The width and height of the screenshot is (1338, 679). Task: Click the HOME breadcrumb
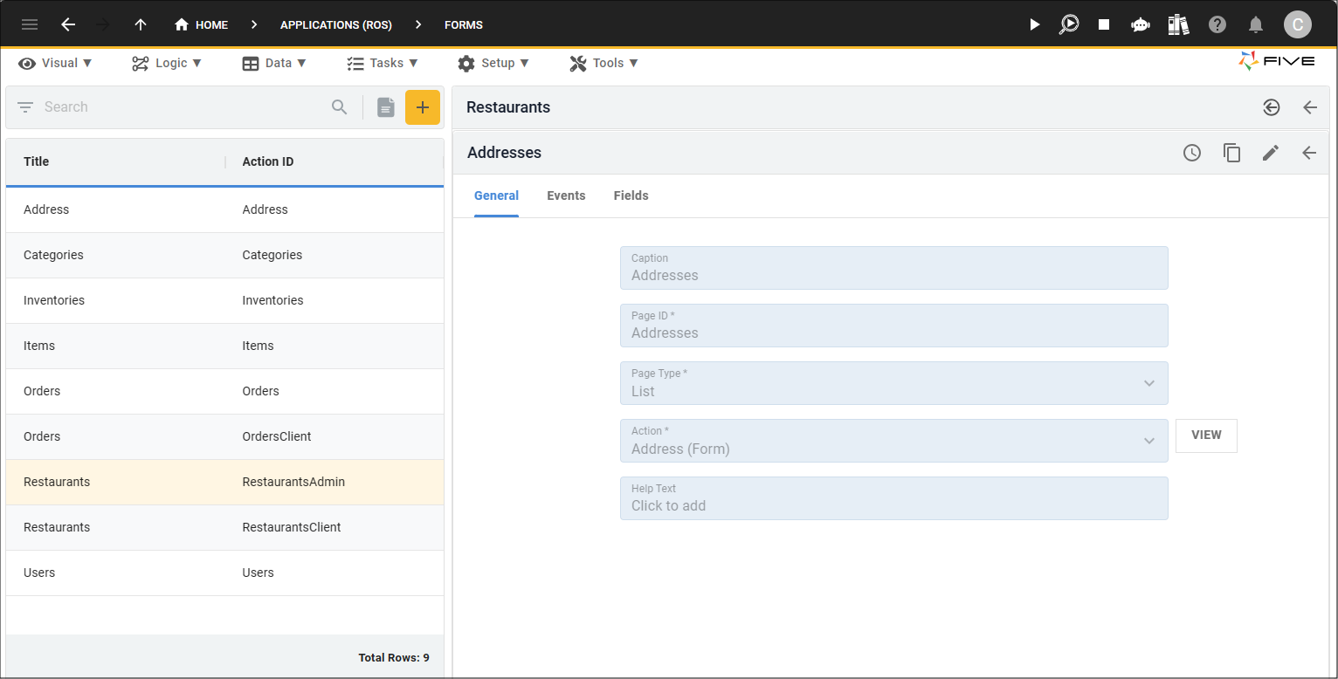[201, 24]
